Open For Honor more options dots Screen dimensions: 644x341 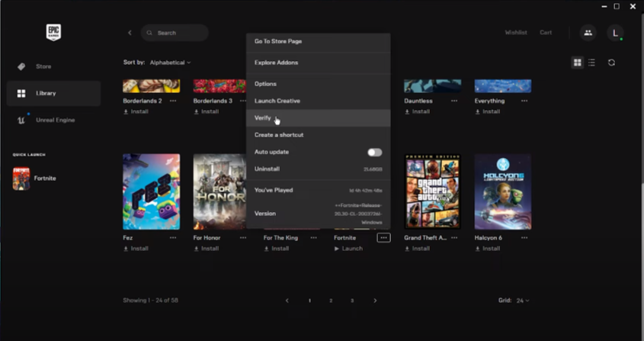[x=243, y=238]
